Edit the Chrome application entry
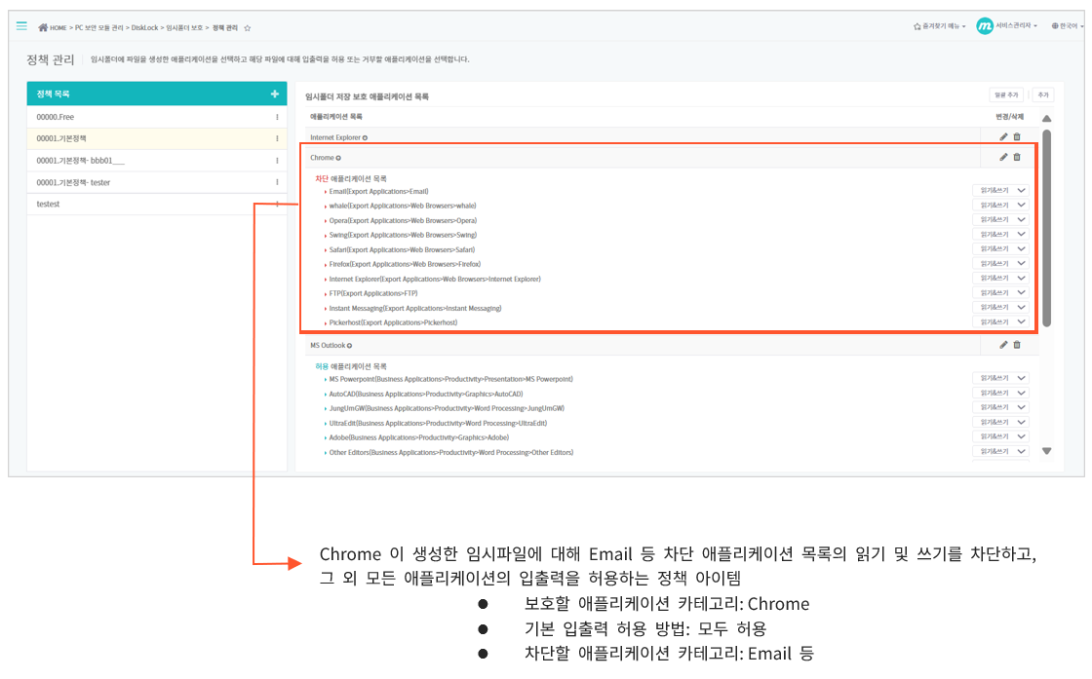 pos(1003,157)
